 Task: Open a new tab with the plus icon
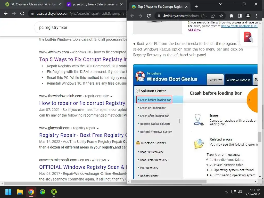pyautogui.click(x=196, y=7)
